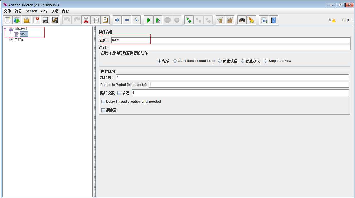Click the Open file folder icon
The image size is (355, 198).
pyautogui.click(x=26, y=20)
